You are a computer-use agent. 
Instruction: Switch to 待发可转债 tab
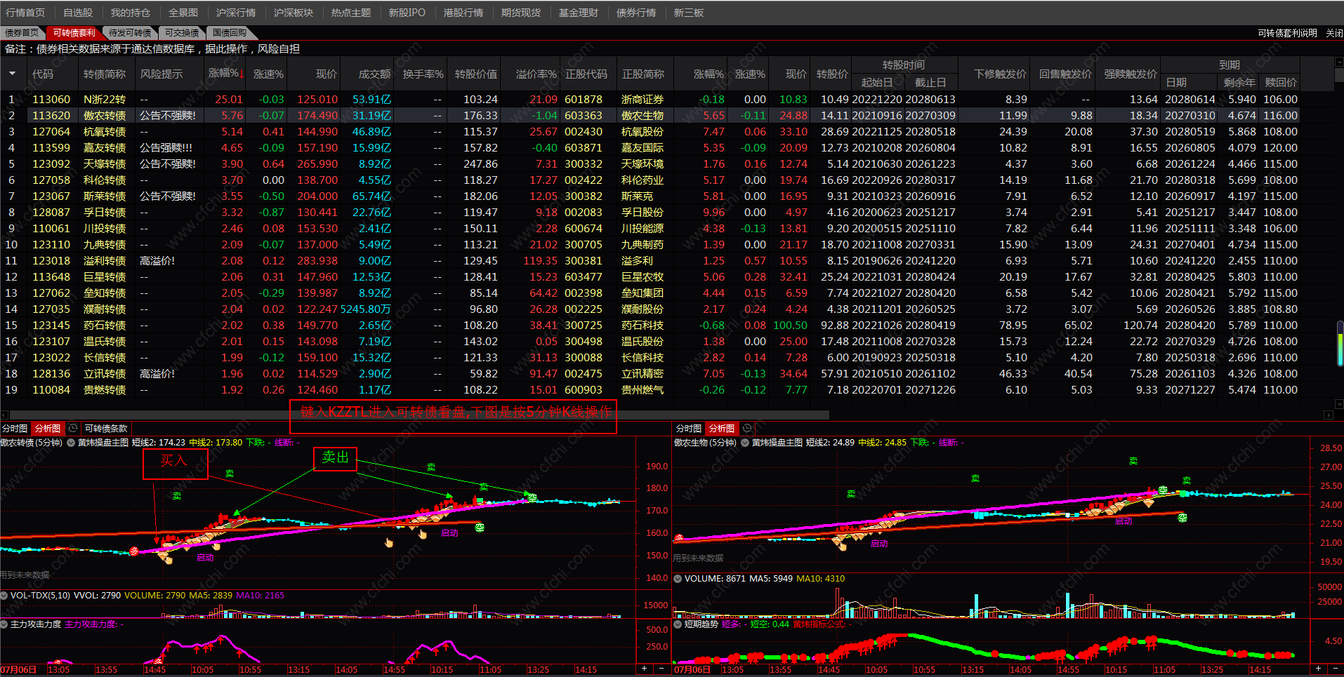pos(130,33)
